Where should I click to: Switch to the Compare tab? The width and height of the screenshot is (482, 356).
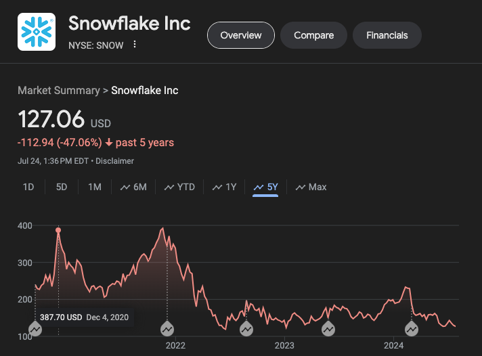pos(313,35)
